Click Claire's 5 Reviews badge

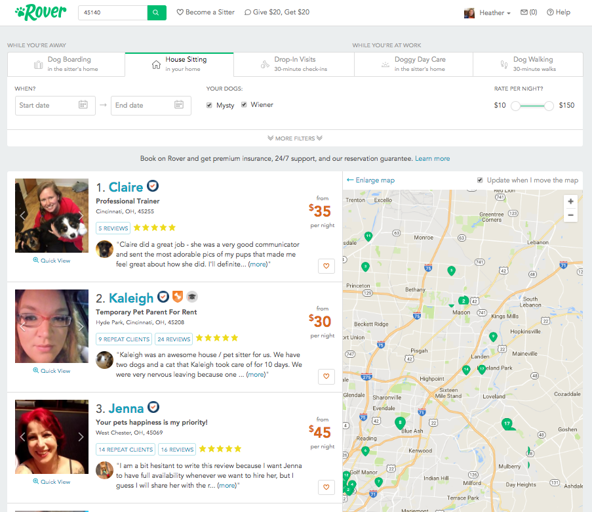pos(113,228)
